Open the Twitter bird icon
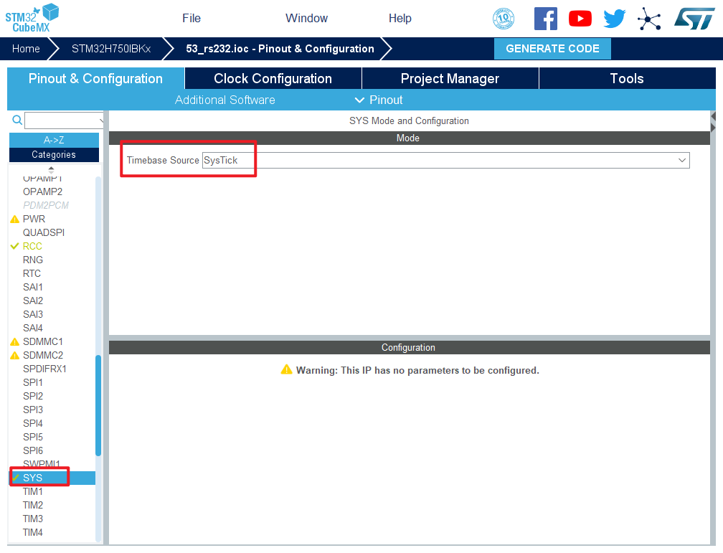The height and width of the screenshot is (553, 723). point(615,19)
